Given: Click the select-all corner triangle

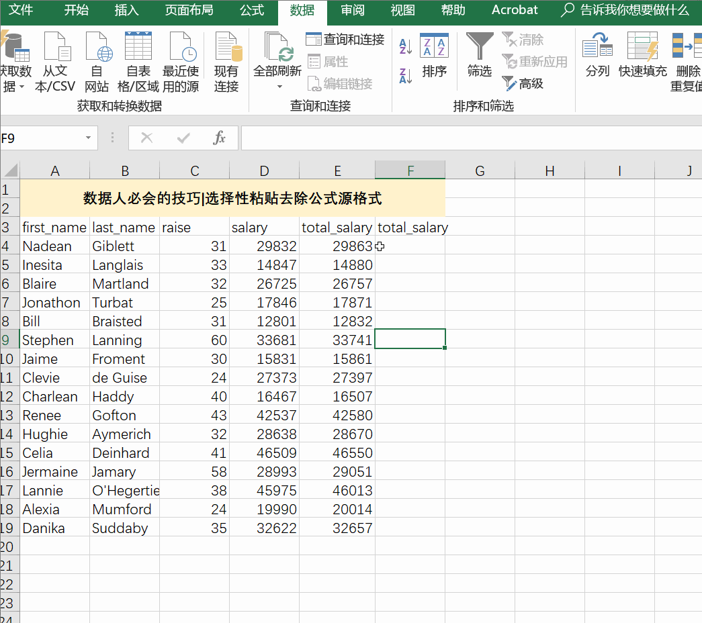Looking at the screenshot, I should point(10,170).
